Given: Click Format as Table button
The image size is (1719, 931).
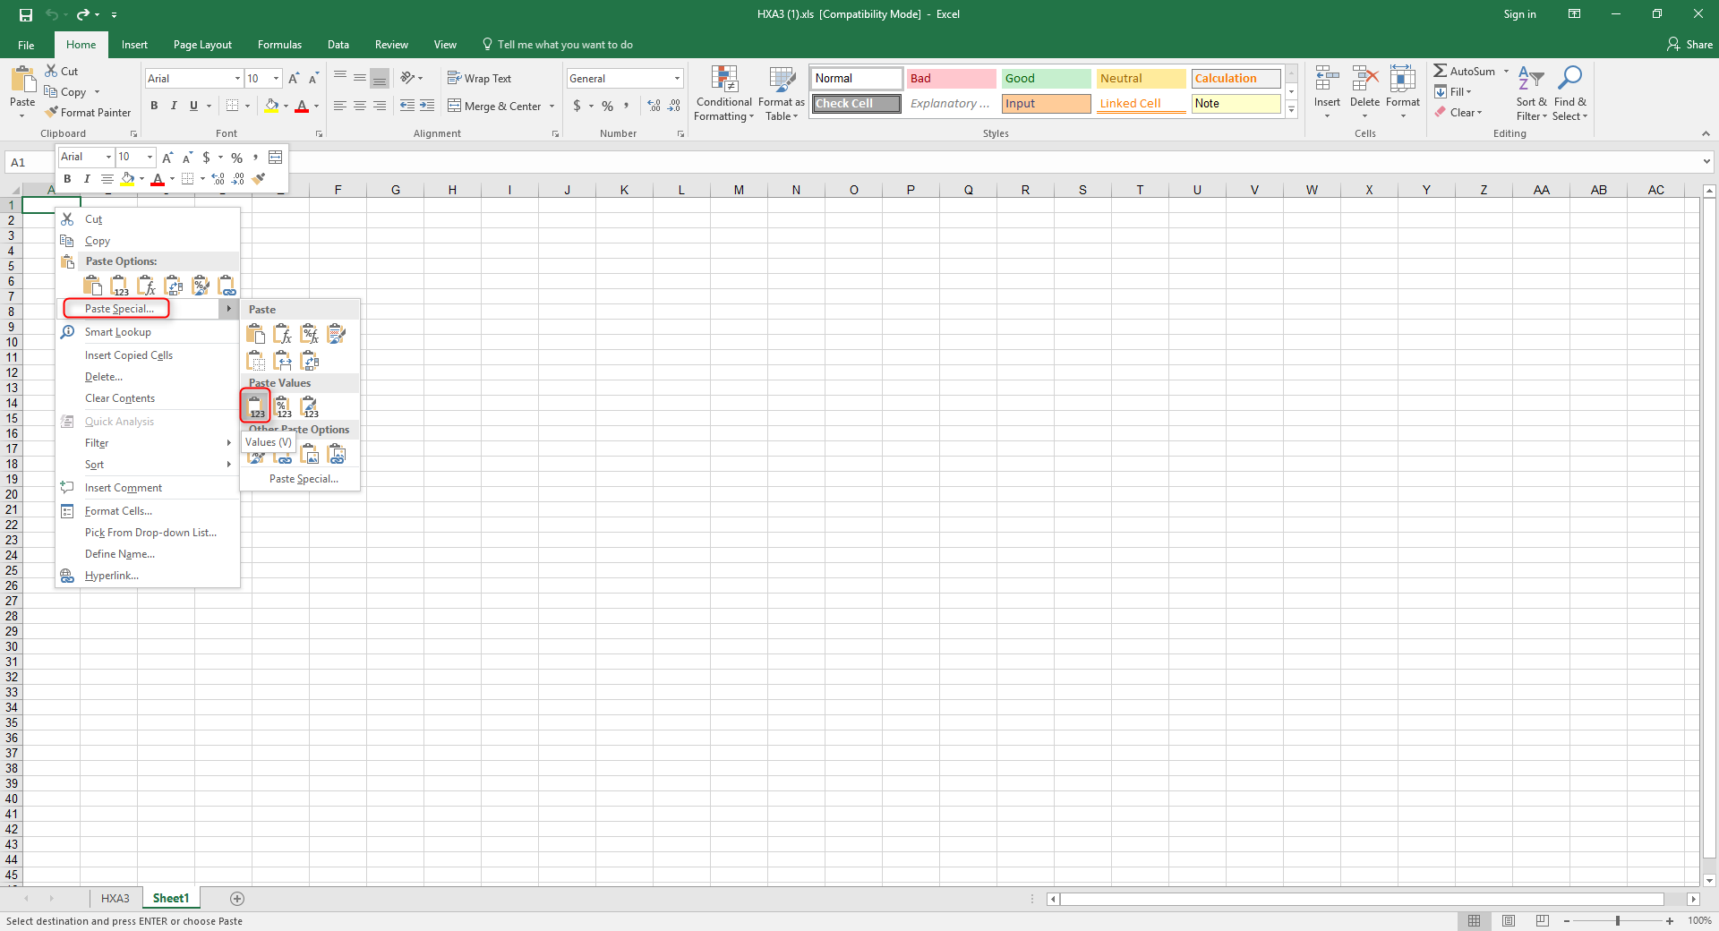Looking at the screenshot, I should click(782, 93).
